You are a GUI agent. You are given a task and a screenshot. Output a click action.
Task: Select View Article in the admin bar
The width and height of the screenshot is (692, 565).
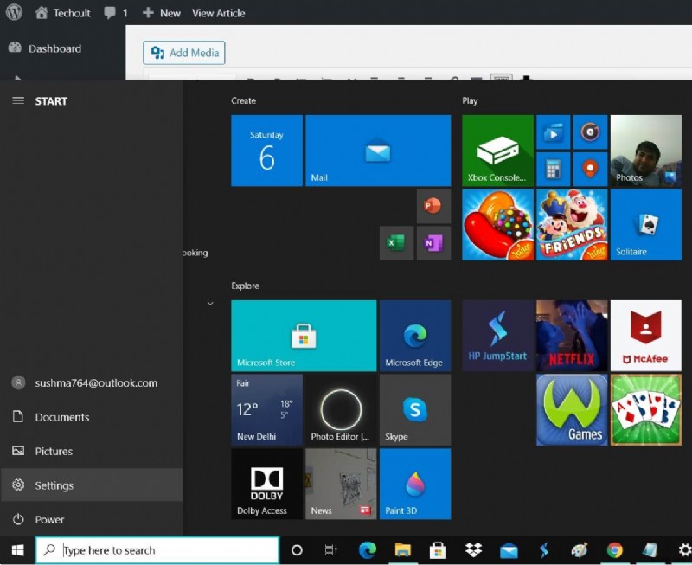pos(218,13)
